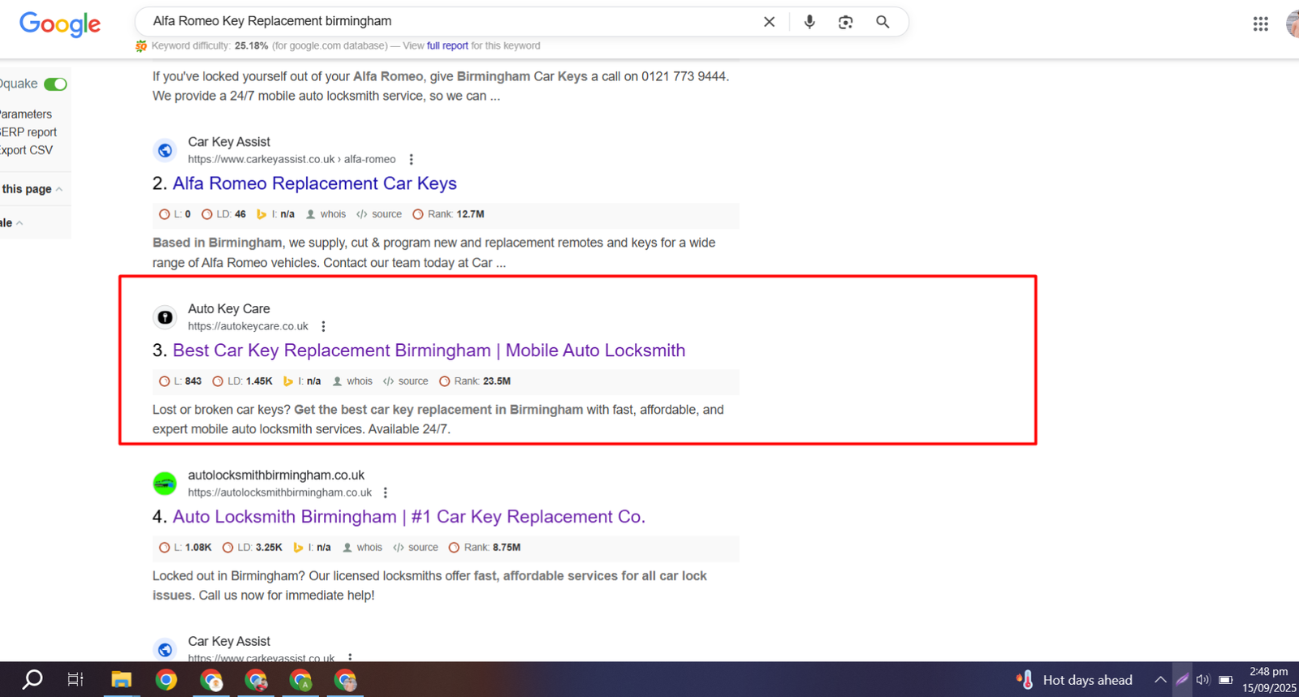Open Windows search in taskbar
This screenshot has width=1299, height=697.
tap(32, 680)
